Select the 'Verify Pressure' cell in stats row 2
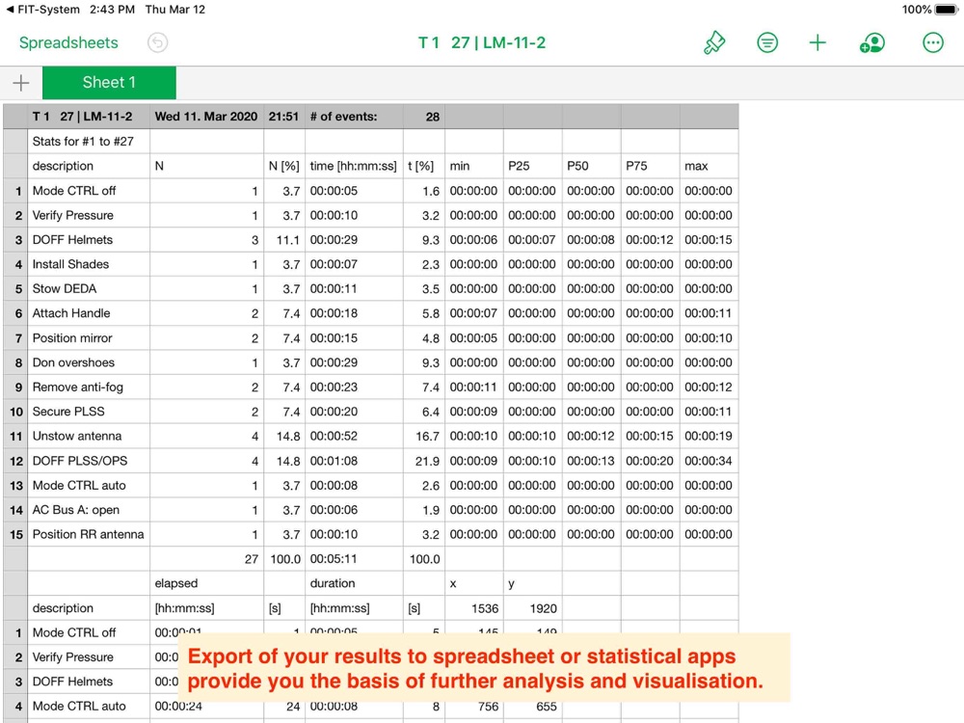Viewport: 964px width, 723px height. click(89, 215)
